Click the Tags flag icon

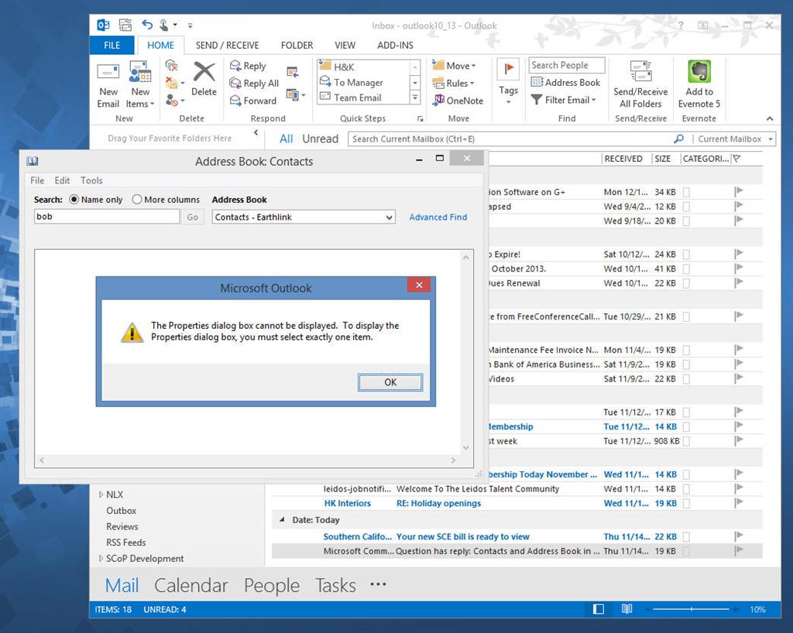pyautogui.click(x=508, y=69)
